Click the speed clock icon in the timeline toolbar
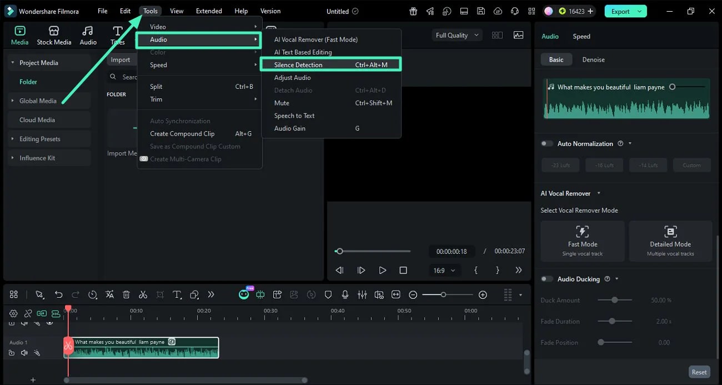This screenshot has height=385, width=722. pyautogui.click(x=92, y=294)
